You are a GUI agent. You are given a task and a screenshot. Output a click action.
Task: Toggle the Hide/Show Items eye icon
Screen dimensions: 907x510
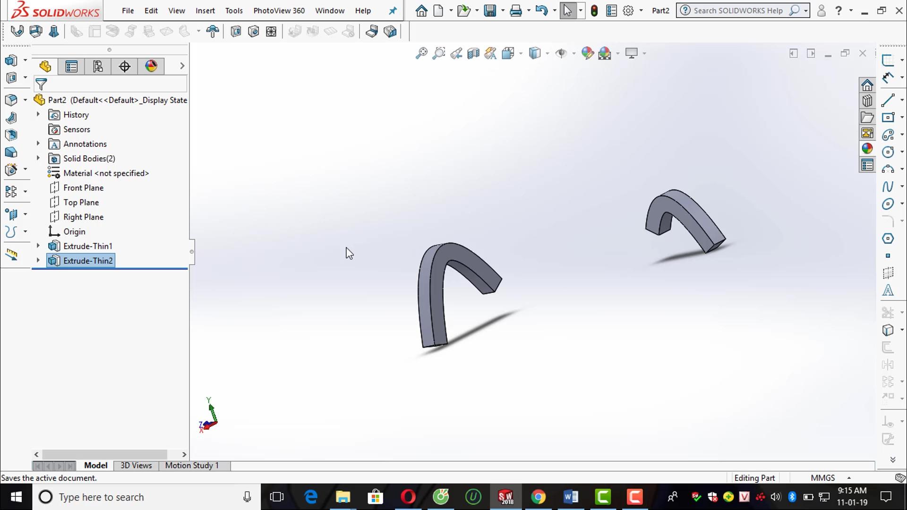coord(561,53)
